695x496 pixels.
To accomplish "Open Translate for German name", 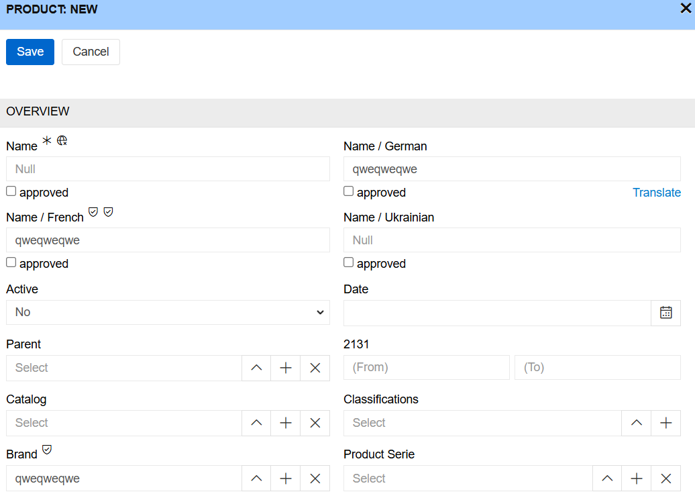I will coord(656,193).
